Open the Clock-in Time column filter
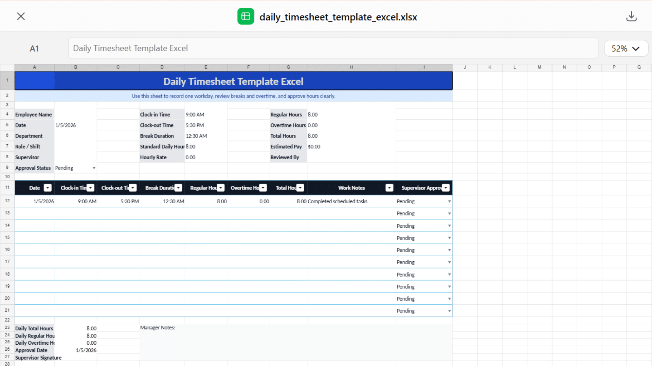The height and width of the screenshot is (366, 652). tap(90, 188)
